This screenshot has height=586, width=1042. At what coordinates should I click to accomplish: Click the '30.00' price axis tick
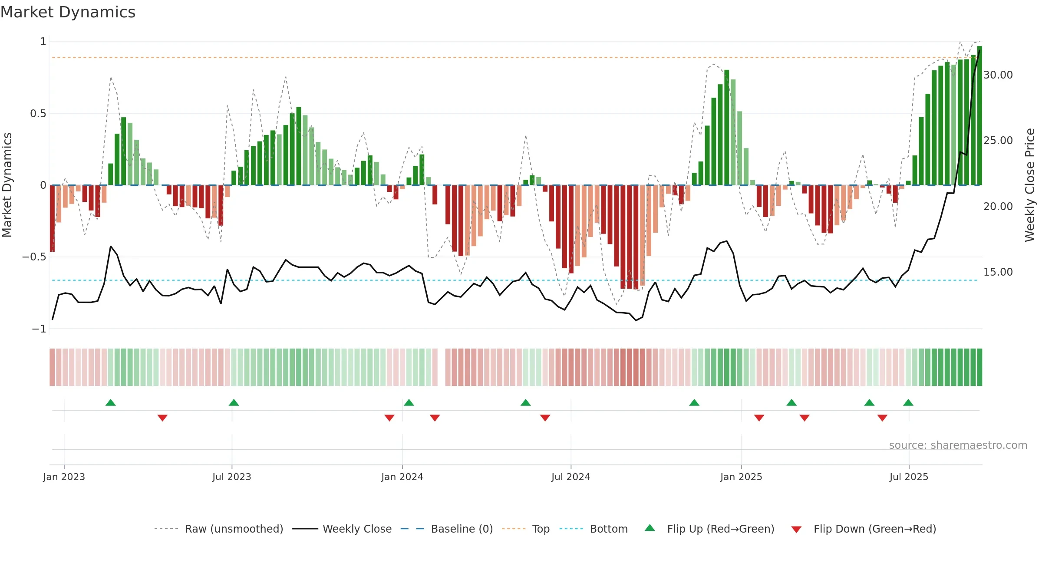click(998, 75)
